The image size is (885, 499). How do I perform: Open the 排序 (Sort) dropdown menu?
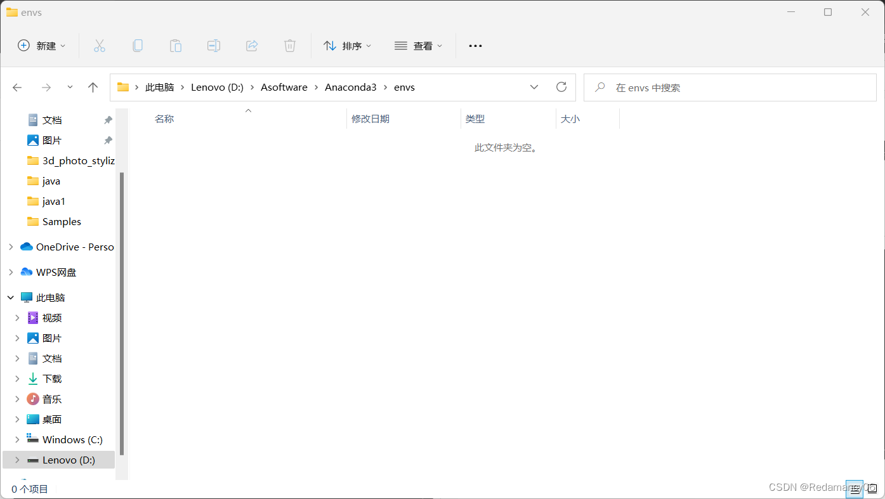(x=348, y=46)
